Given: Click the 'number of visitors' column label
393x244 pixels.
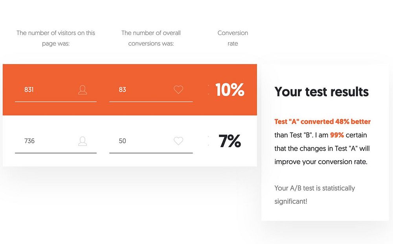Looking at the screenshot, I should point(56,38).
